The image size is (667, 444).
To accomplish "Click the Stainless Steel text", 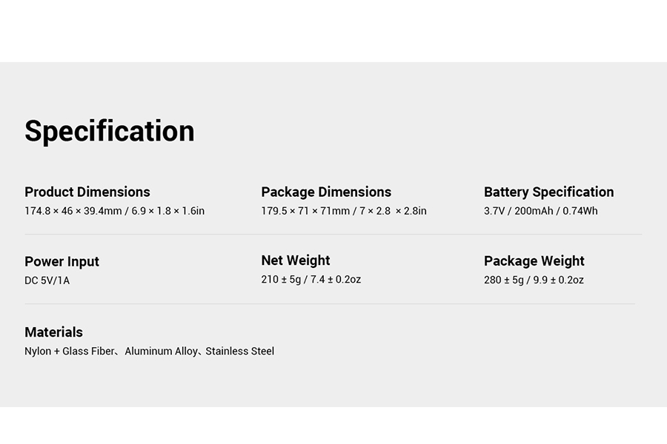I will [239, 351].
